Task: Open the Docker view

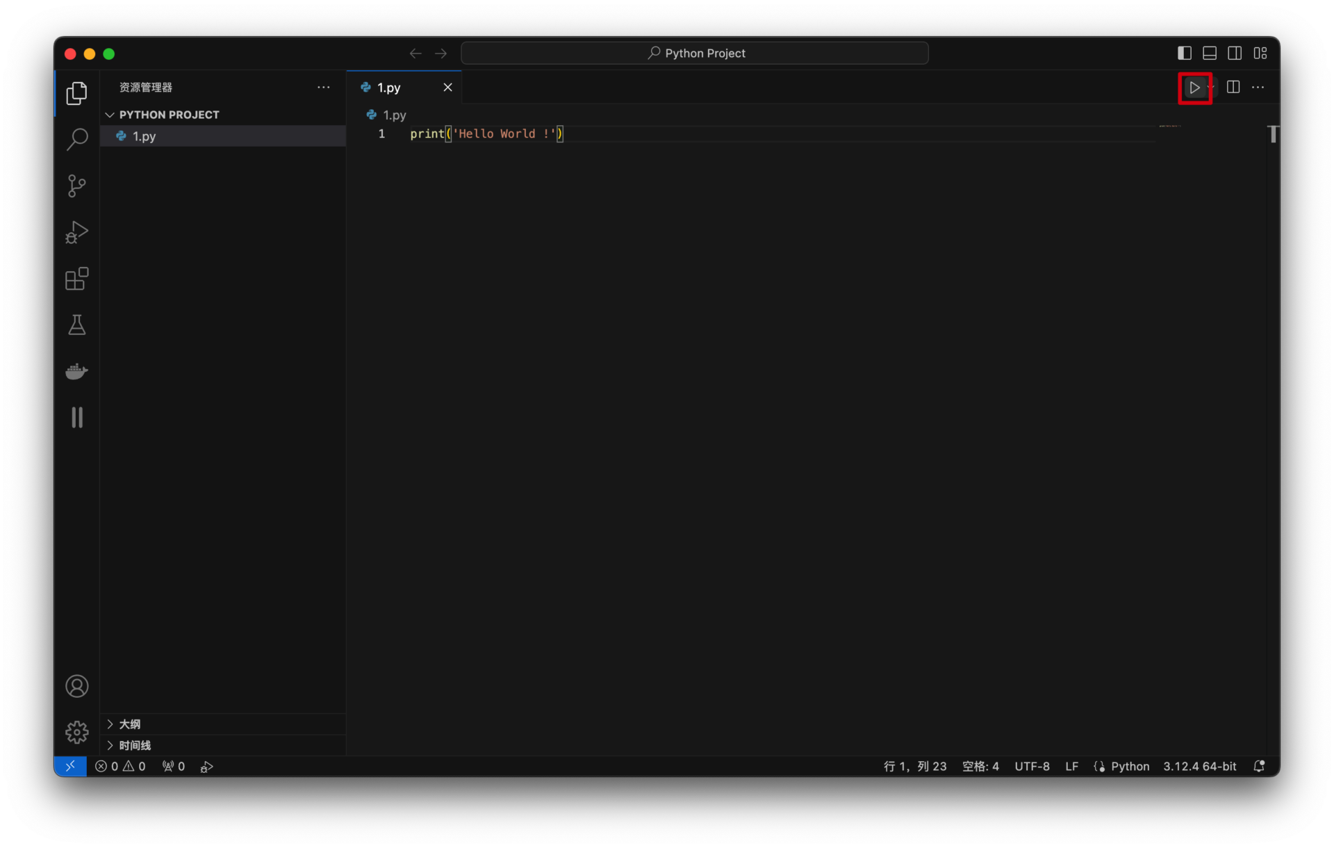Action: click(76, 371)
